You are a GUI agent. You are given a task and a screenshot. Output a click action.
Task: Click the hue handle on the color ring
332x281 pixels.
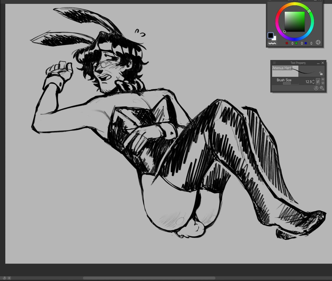(x=309, y=11)
